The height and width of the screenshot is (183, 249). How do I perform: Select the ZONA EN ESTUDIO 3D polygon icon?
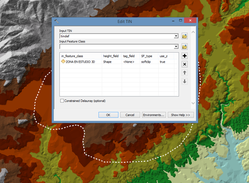tap(63, 62)
